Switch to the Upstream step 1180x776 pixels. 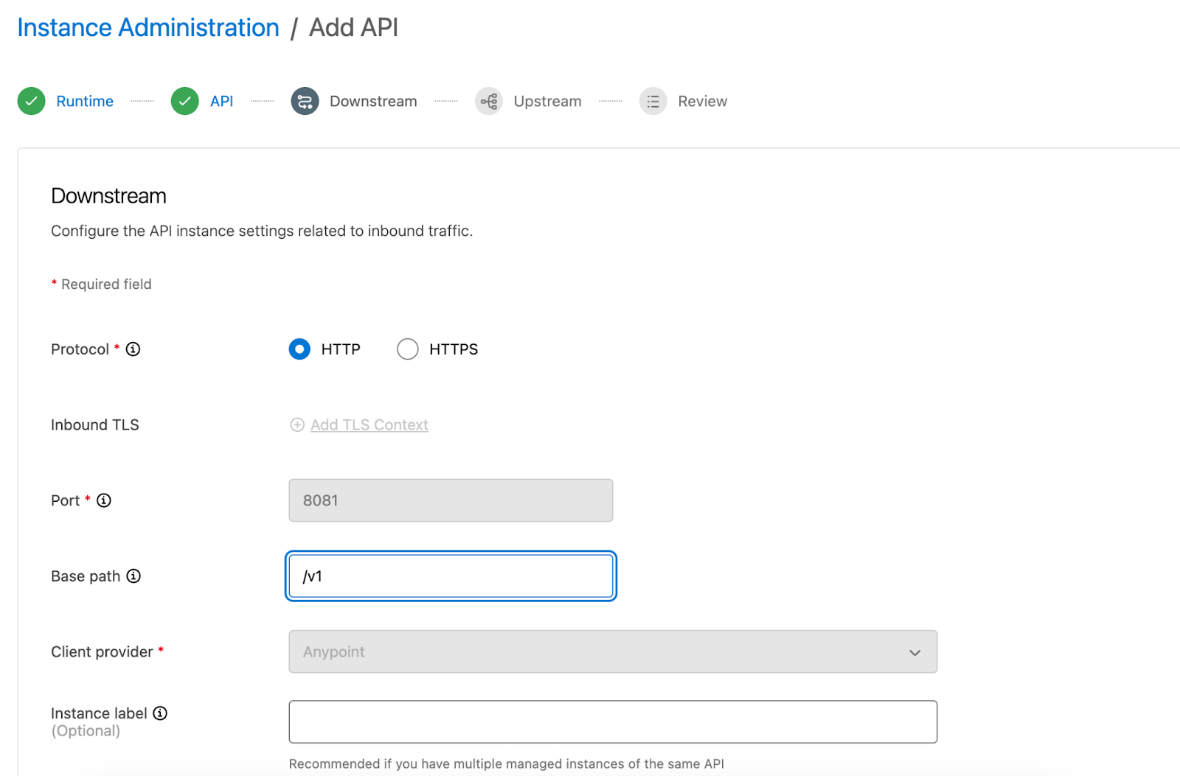tap(546, 101)
